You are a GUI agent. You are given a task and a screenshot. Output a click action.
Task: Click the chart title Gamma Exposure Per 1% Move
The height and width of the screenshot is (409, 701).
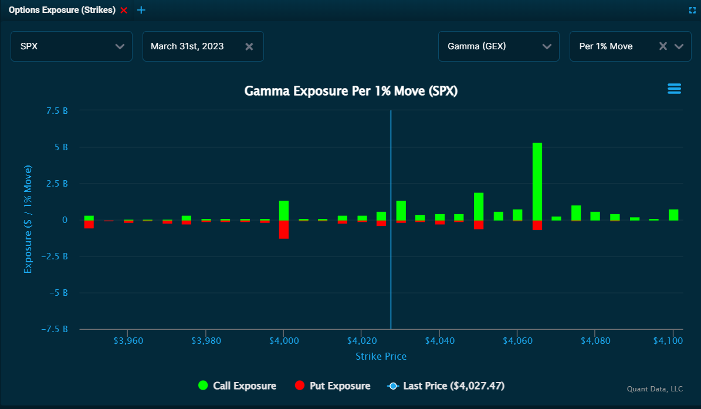[x=351, y=91]
